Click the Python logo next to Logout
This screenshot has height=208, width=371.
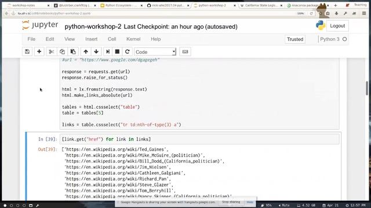(321, 25)
